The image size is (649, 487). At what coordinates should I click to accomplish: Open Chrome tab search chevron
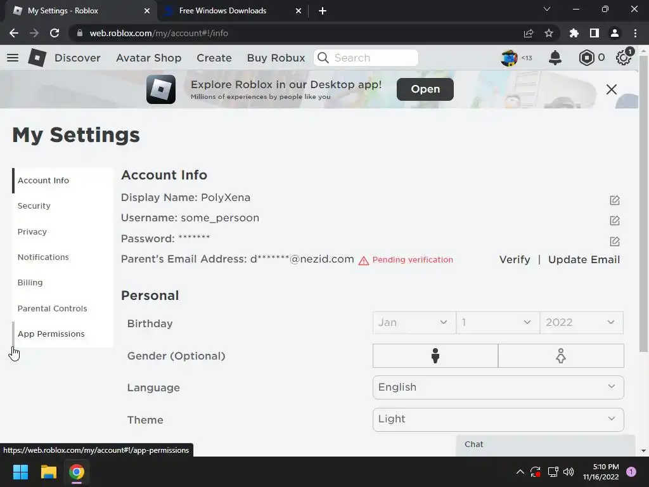(547, 9)
